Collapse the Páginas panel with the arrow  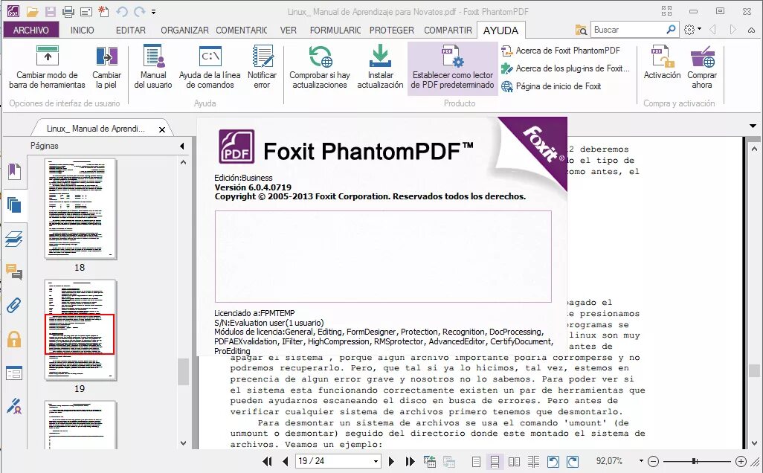pyautogui.click(x=182, y=146)
